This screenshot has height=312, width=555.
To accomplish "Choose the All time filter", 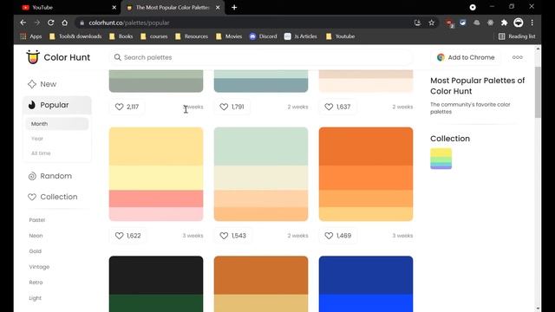I will pos(41,153).
